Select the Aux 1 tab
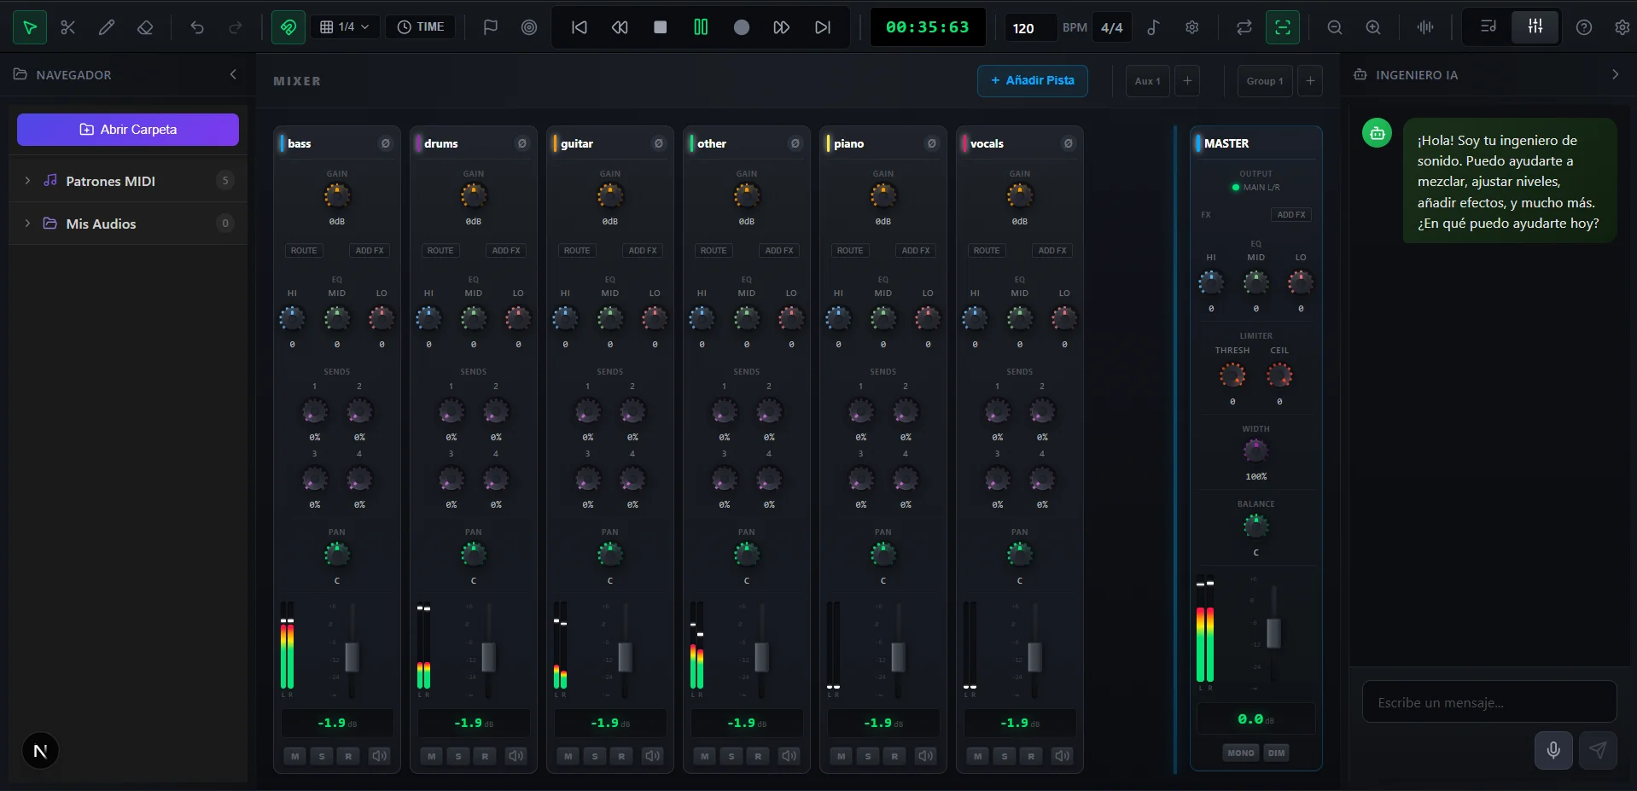Image resolution: width=1637 pixels, height=791 pixels. click(x=1147, y=81)
